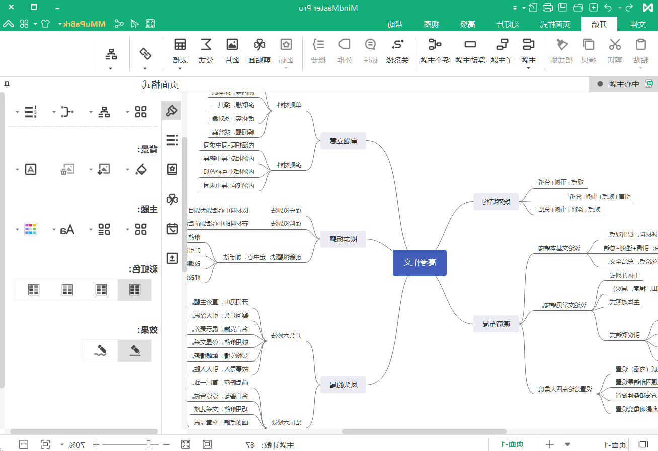The height and width of the screenshot is (451, 658).
Task: Click the Save floppy icon in title bar
Action: click(563, 8)
